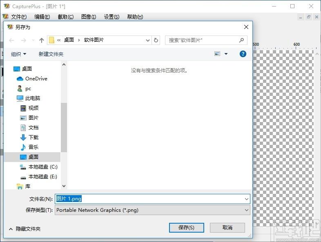The width and height of the screenshot is (321, 242).
Task: Open the 编辑(E) menu
Action: 42,17
